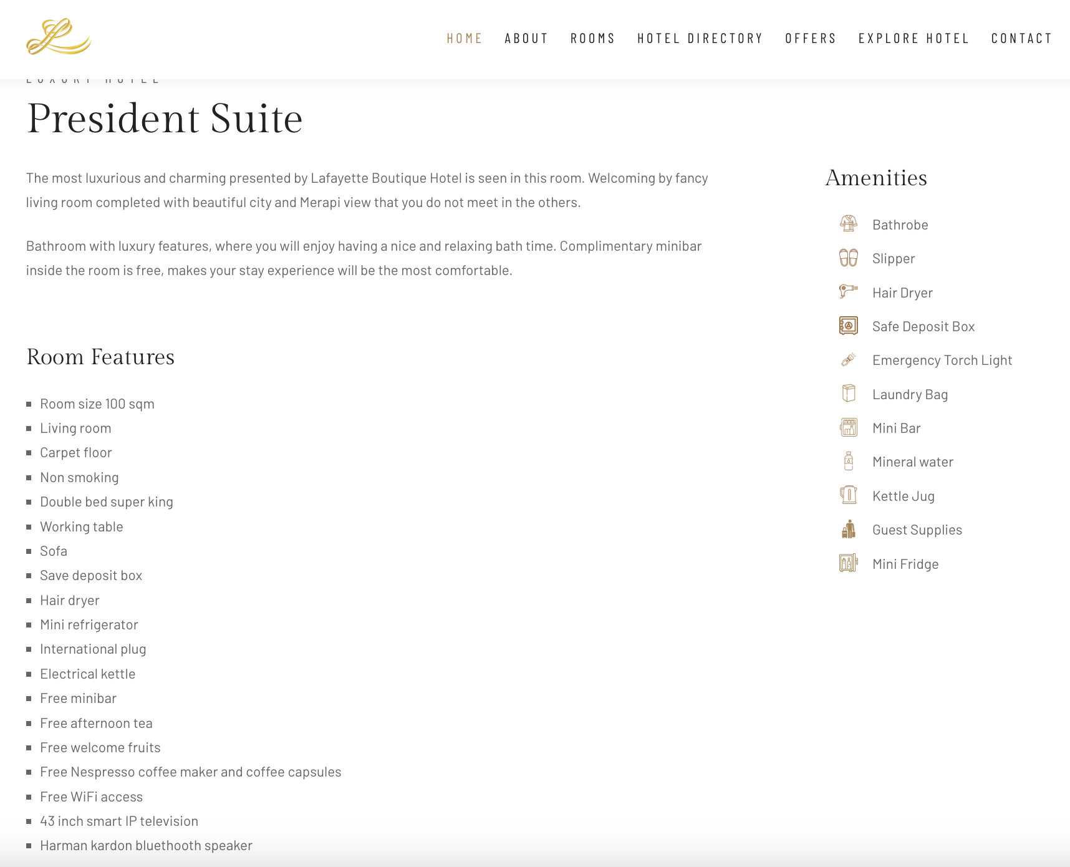1070x867 pixels.
Task: Click the Guest Supplies icon
Action: tap(848, 529)
